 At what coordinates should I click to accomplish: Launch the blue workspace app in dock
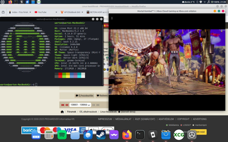tap(36, 135)
